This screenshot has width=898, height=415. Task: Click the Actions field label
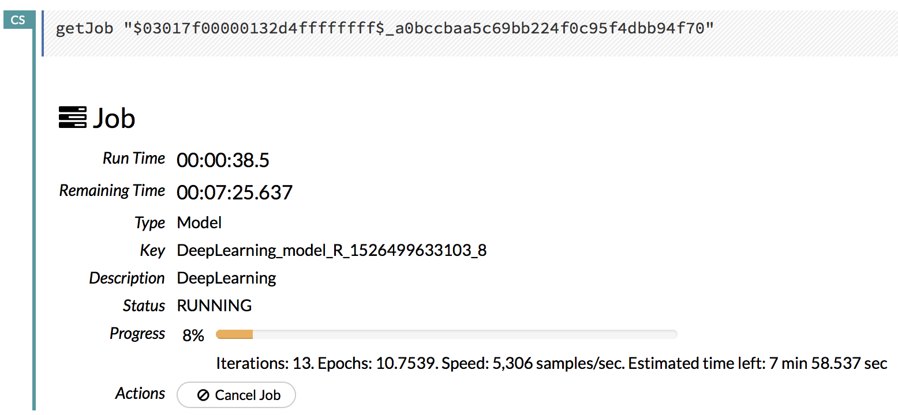coord(140,394)
